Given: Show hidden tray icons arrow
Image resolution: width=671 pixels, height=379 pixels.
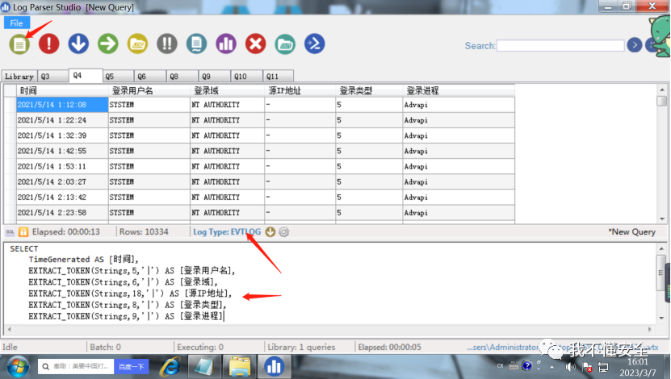Looking at the screenshot, I should coord(552,367).
